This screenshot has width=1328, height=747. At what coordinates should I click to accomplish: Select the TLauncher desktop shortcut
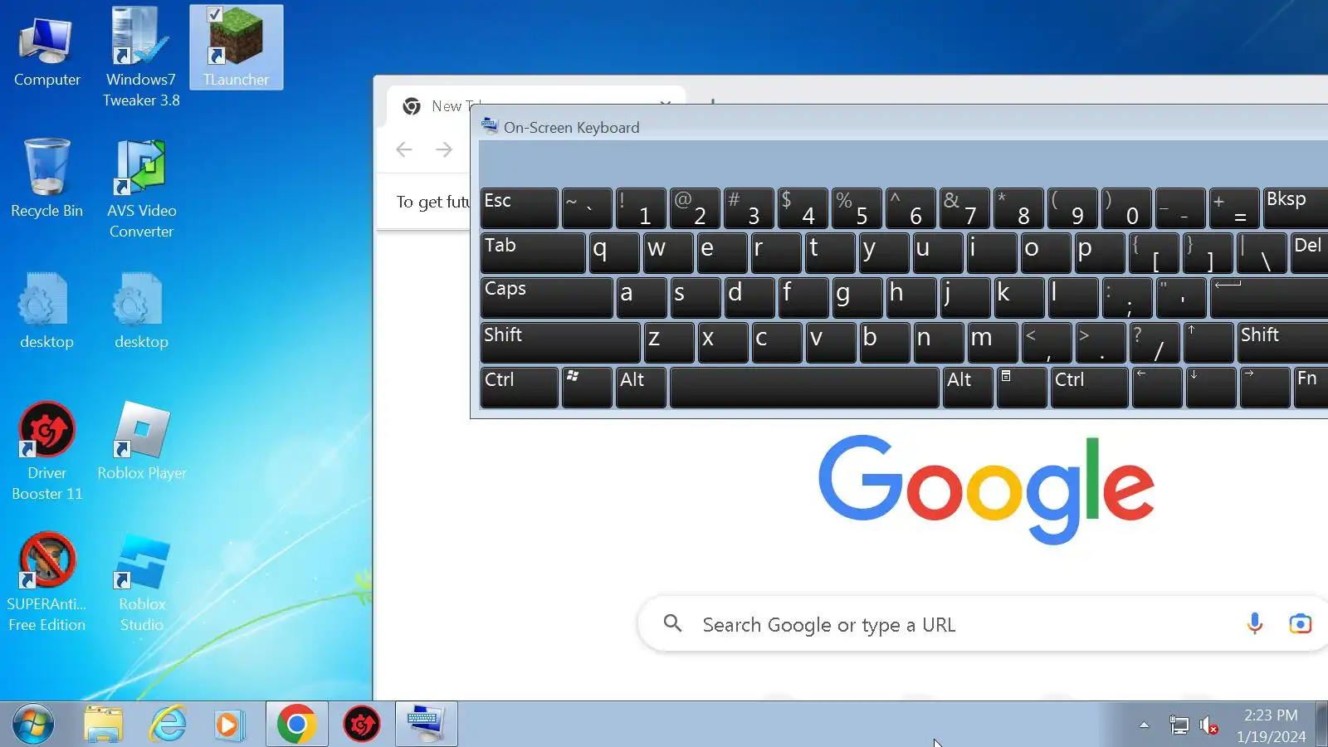pos(237,48)
